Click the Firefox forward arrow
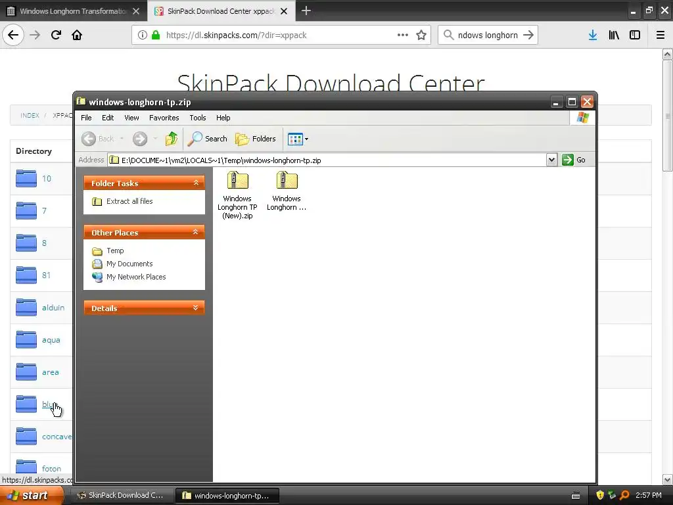673x505 pixels. tap(35, 35)
